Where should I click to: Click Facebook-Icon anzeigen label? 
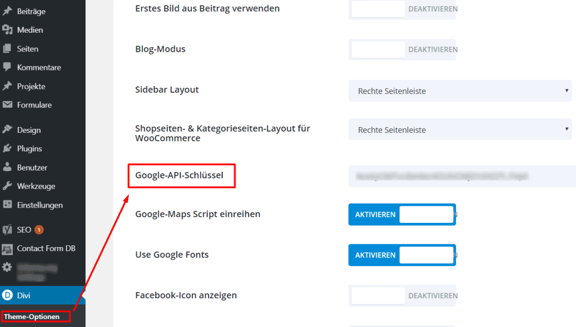coord(186,295)
